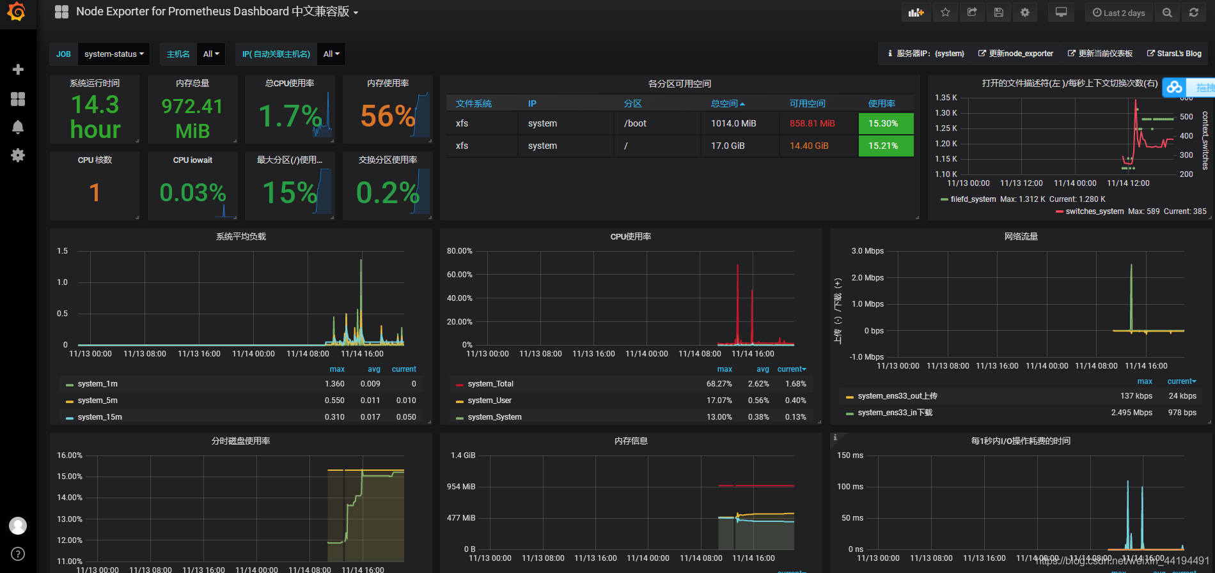Click the Add panel icon
The height and width of the screenshot is (573, 1215).
916,12
